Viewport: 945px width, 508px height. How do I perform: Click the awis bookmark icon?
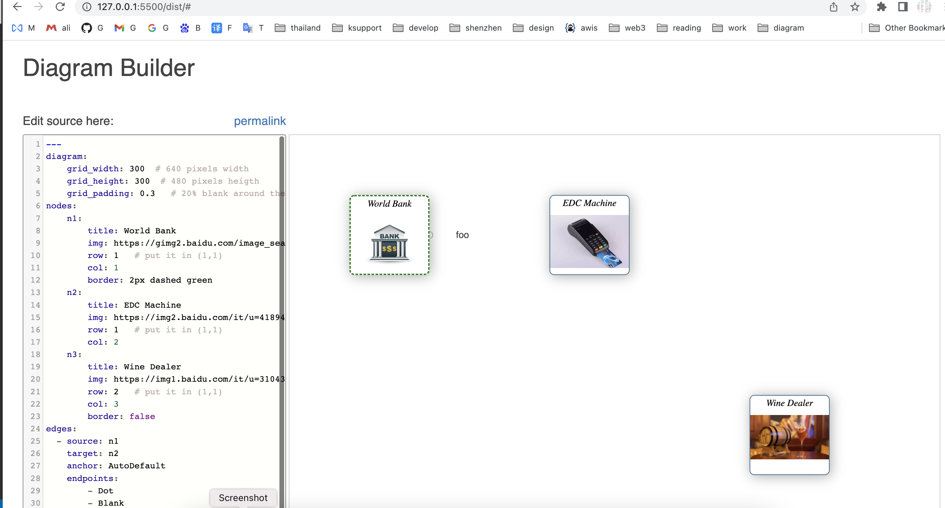[570, 28]
